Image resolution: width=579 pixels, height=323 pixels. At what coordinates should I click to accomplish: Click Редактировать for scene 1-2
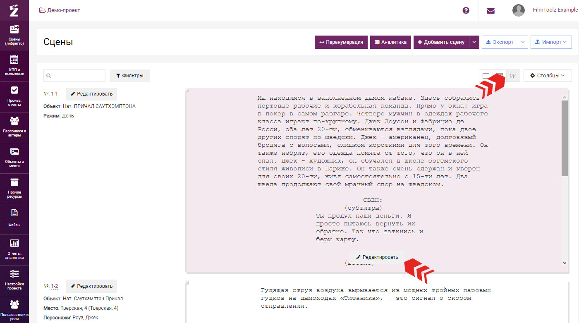[x=91, y=286]
